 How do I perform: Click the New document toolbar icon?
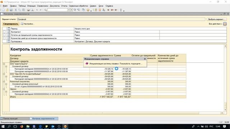point(3,10)
